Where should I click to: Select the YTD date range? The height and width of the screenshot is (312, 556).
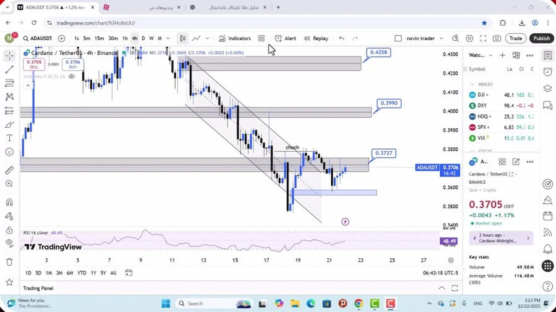(x=82, y=273)
